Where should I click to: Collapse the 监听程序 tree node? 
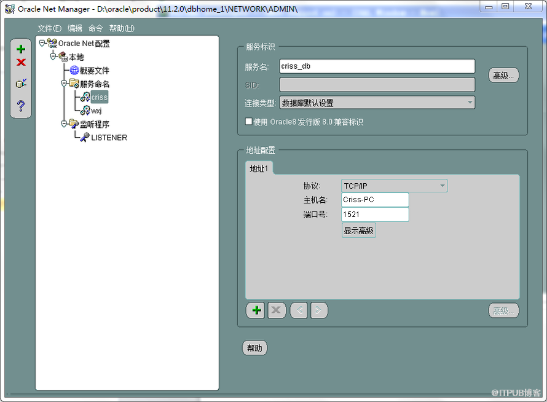64,124
